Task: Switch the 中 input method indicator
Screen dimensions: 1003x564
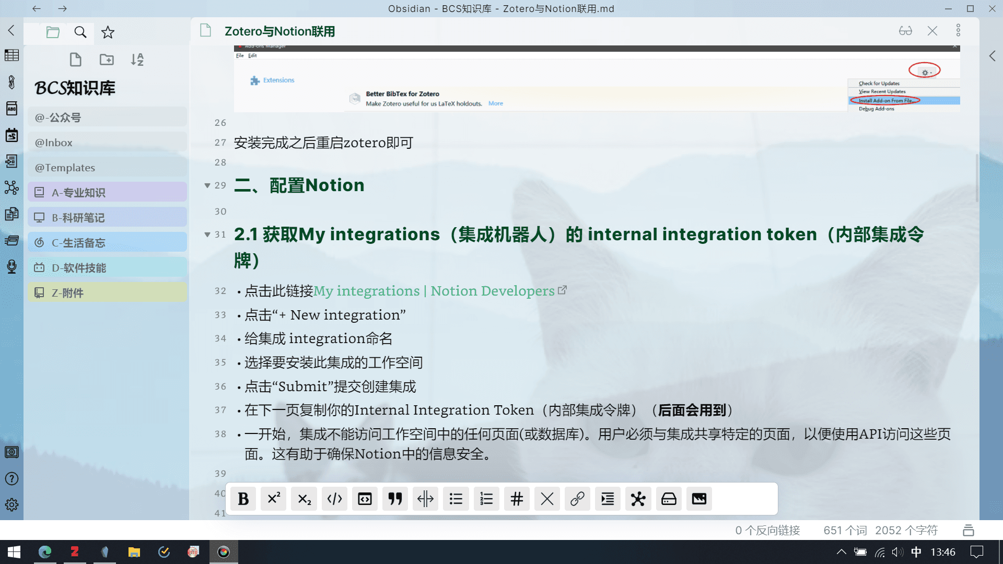Action: click(916, 552)
